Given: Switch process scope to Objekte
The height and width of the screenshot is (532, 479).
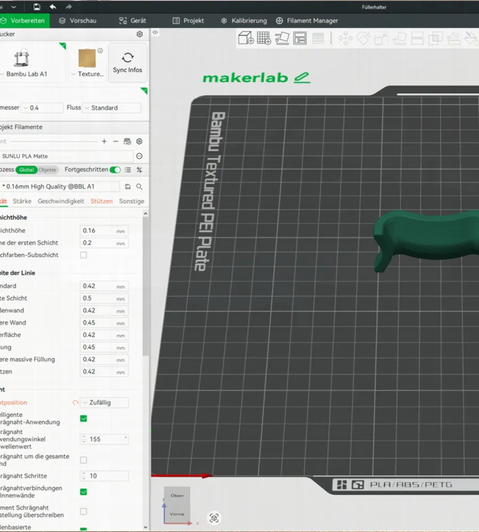Looking at the screenshot, I should click(x=47, y=170).
